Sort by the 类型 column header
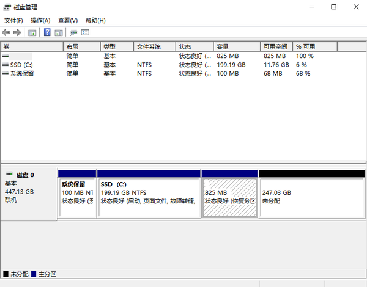The width and height of the screenshot is (367, 287). pos(117,46)
